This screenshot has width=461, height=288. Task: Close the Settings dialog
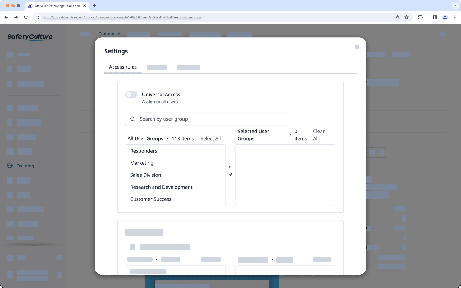[x=356, y=47]
